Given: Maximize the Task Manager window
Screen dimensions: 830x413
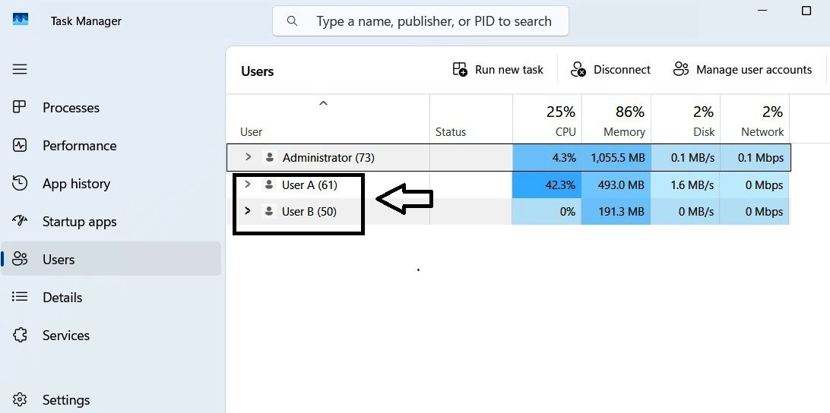Looking at the screenshot, I should point(806,11).
